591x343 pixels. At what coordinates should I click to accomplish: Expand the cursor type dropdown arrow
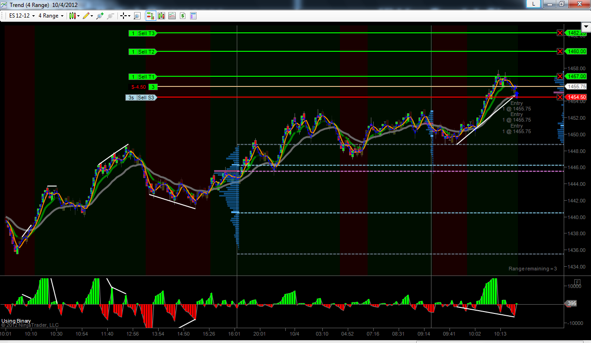coord(129,16)
